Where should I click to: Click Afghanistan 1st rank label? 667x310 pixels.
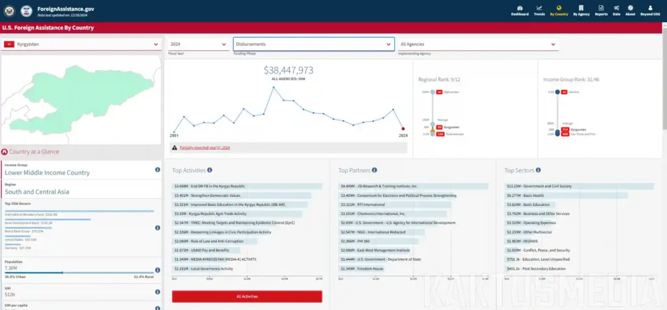pyautogui.click(x=447, y=92)
